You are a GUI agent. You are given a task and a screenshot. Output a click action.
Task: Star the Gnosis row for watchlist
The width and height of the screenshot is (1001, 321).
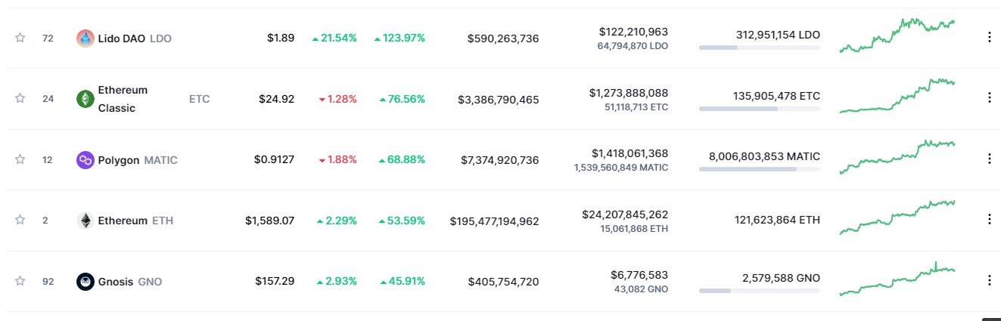20,281
